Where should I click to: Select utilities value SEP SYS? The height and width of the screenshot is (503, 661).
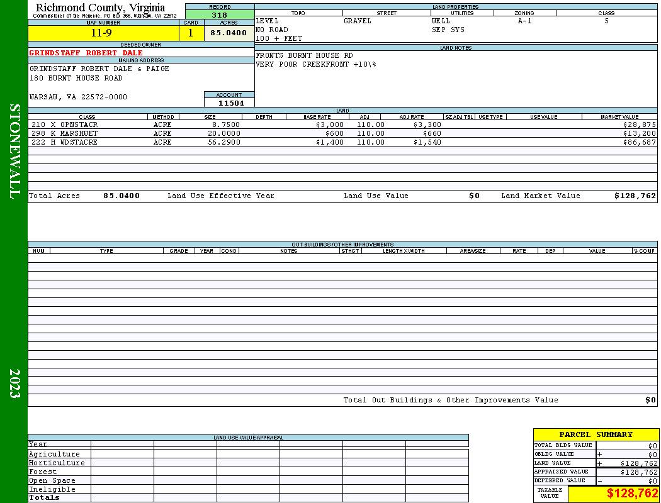(x=448, y=30)
